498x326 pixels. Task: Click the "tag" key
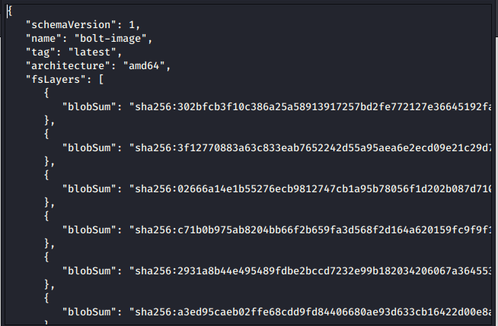(x=40, y=52)
